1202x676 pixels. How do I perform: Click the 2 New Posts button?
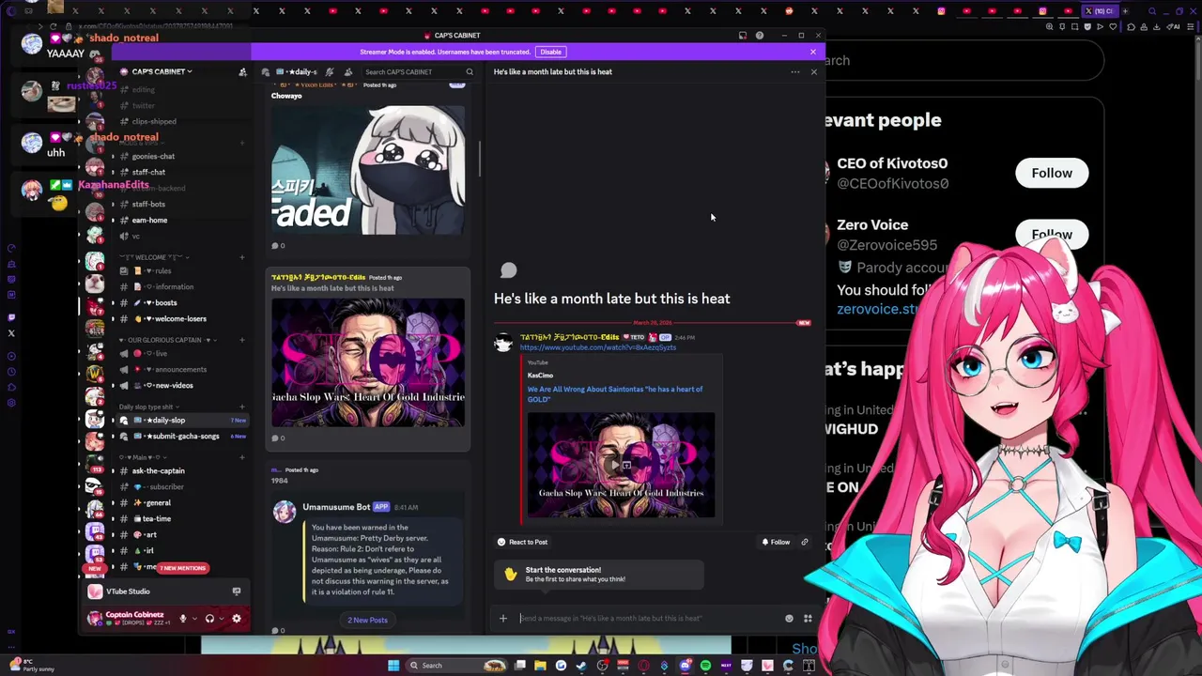[367, 620]
